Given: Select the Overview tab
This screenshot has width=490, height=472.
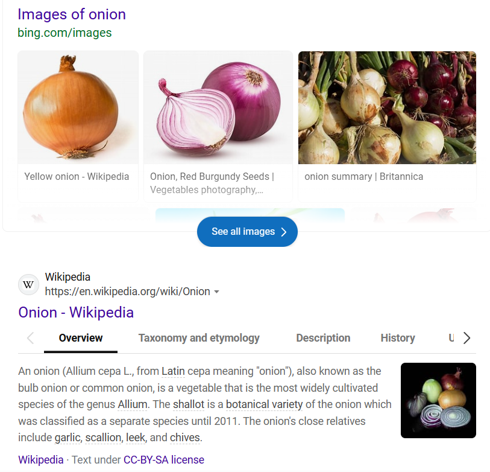Looking at the screenshot, I should pos(81,338).
